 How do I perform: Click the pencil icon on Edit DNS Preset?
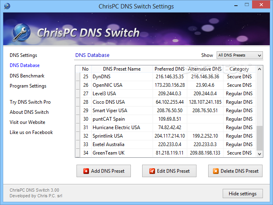(x=152, y=171)
